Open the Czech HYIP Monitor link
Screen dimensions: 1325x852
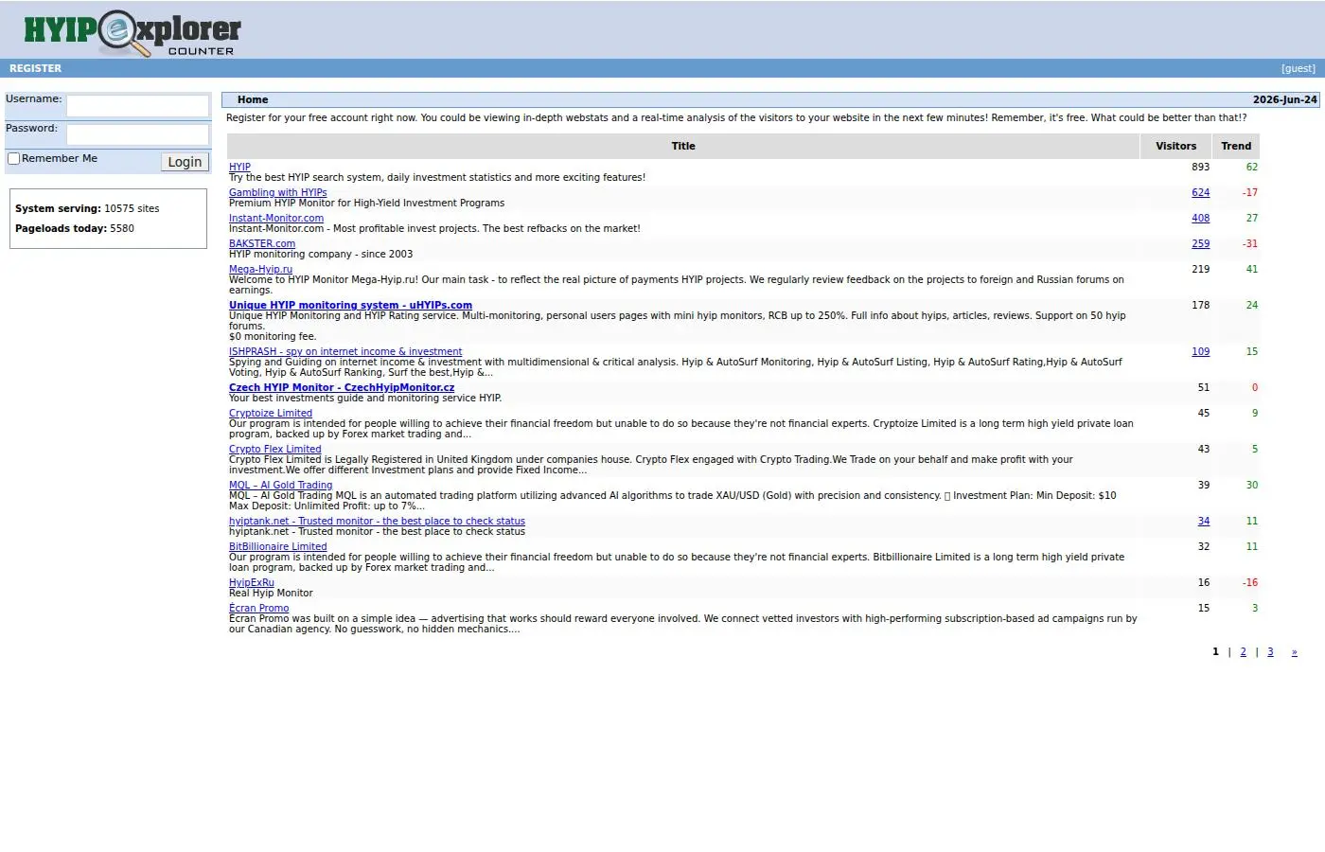coord(342,387)
